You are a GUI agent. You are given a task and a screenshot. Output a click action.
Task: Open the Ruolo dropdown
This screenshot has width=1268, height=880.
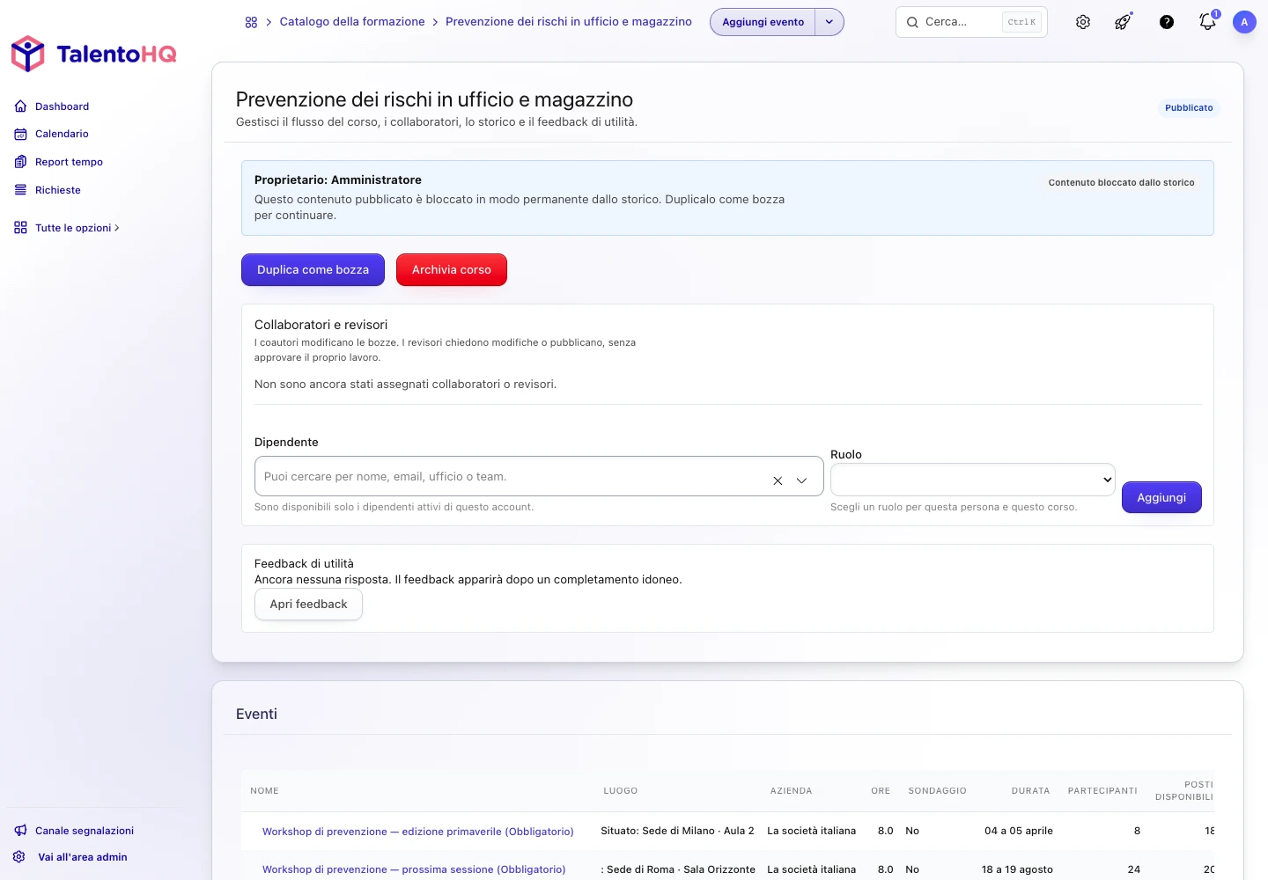pos(972,480)
